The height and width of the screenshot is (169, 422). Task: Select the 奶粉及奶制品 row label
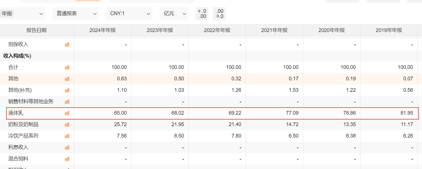coord(23,124)
